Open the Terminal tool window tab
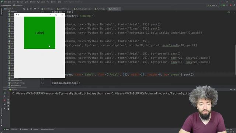Screen dimensions: 236x133 click(x=35, y=129)
